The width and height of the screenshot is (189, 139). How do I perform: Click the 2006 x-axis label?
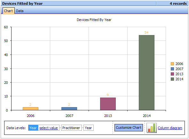tap(30, 116)
